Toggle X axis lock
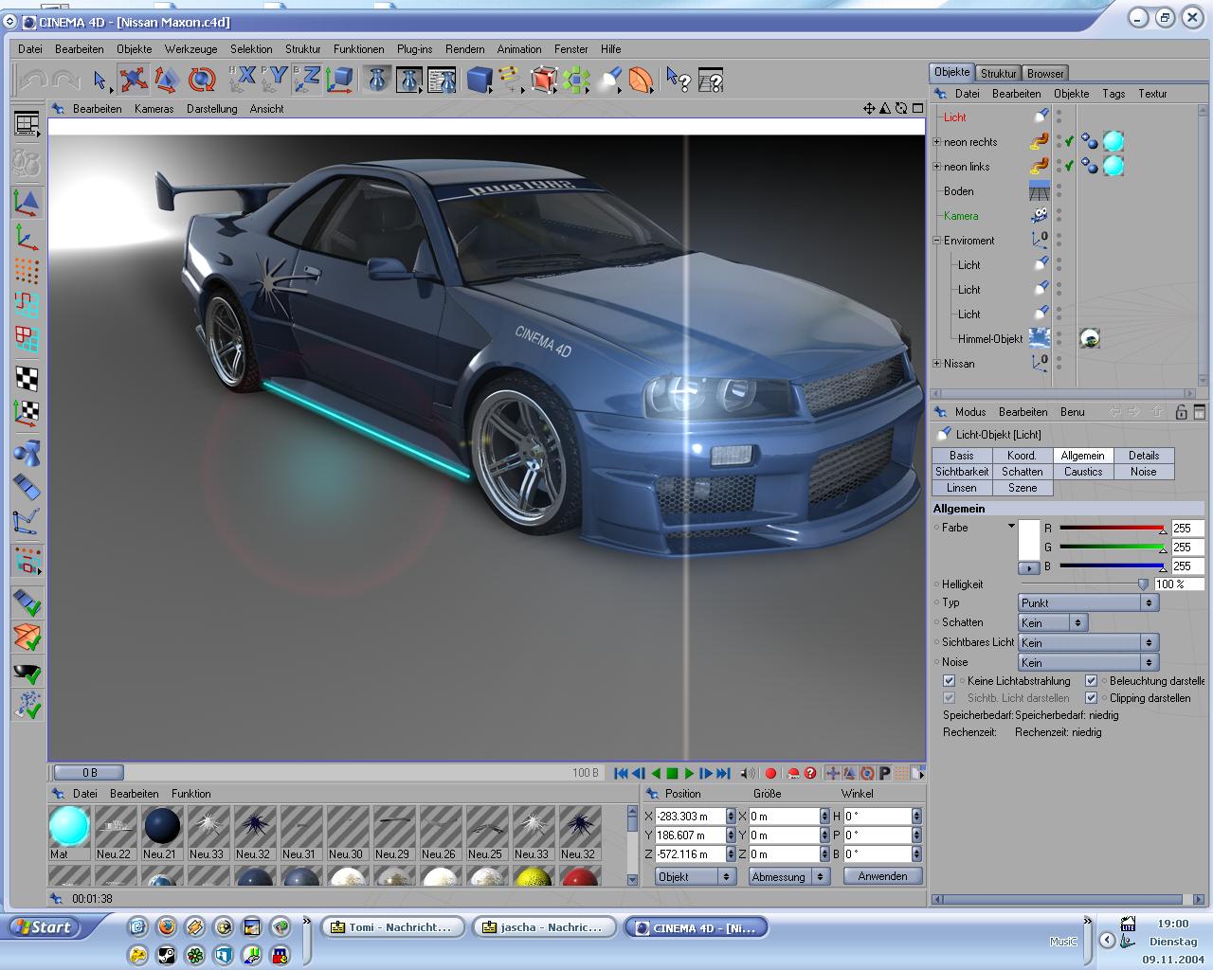1213x970 pixels. (x=243, y=79)
